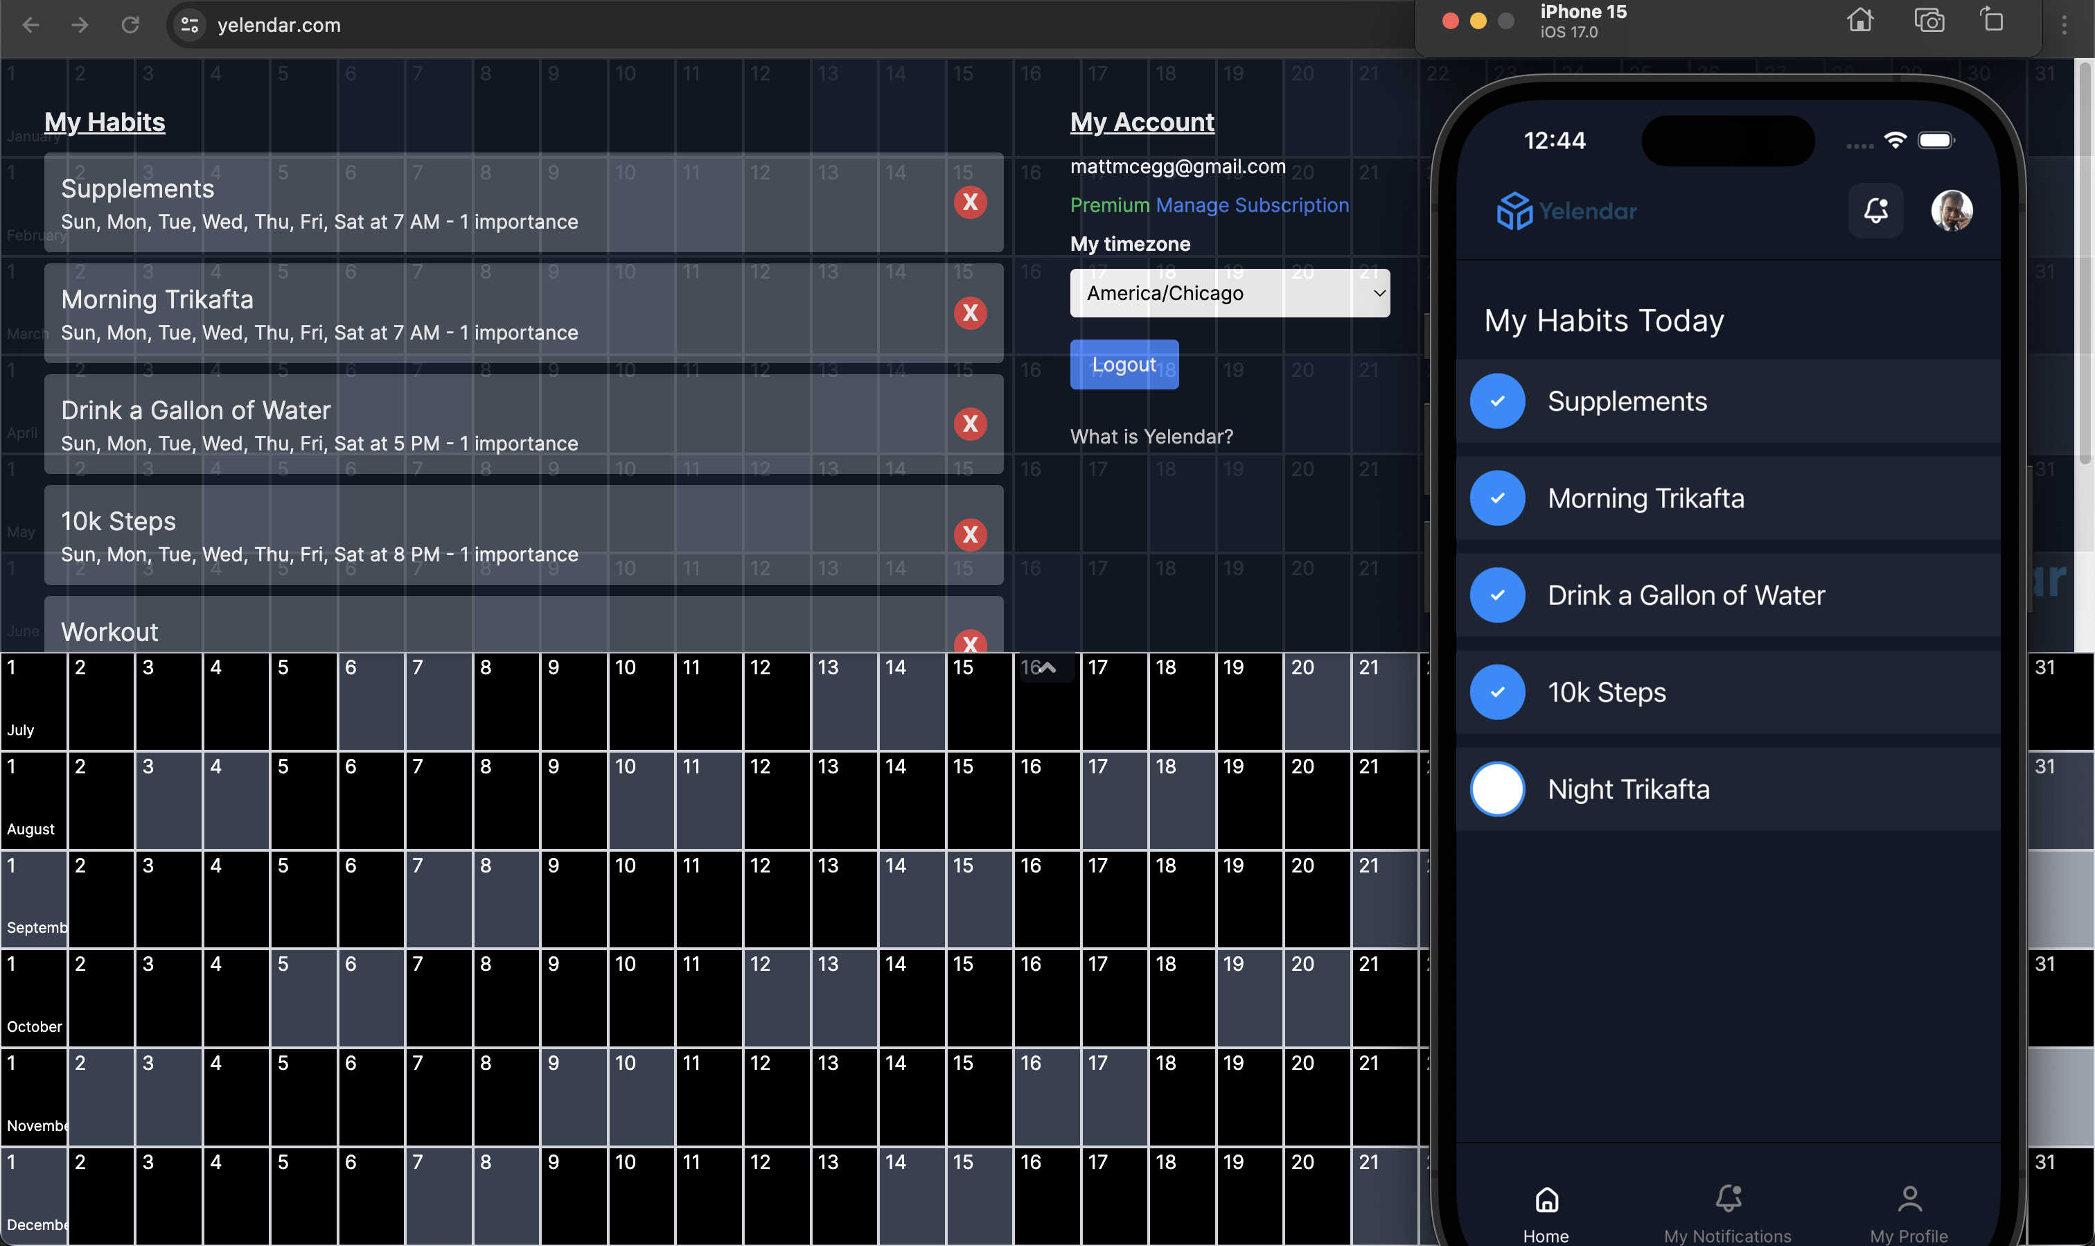Select August 15 calendar cell
Screen dimensions: 2095x1246
[979, 800]
